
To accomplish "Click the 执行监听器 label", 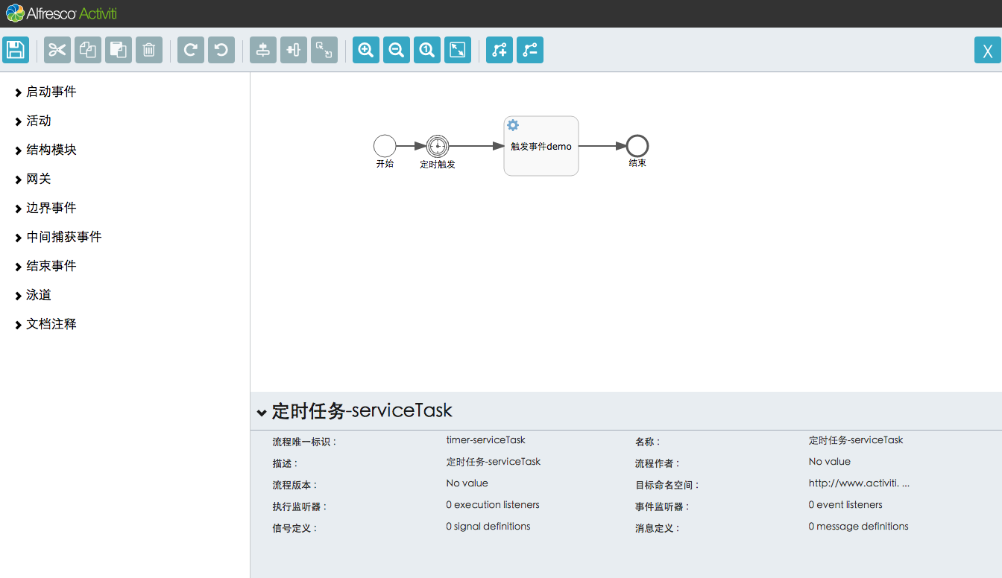I will click(x=300, y=506).
